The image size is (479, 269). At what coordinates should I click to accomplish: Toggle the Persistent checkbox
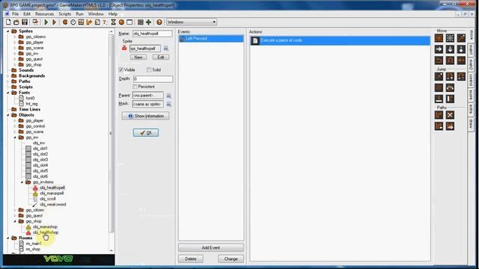(135, 87)
